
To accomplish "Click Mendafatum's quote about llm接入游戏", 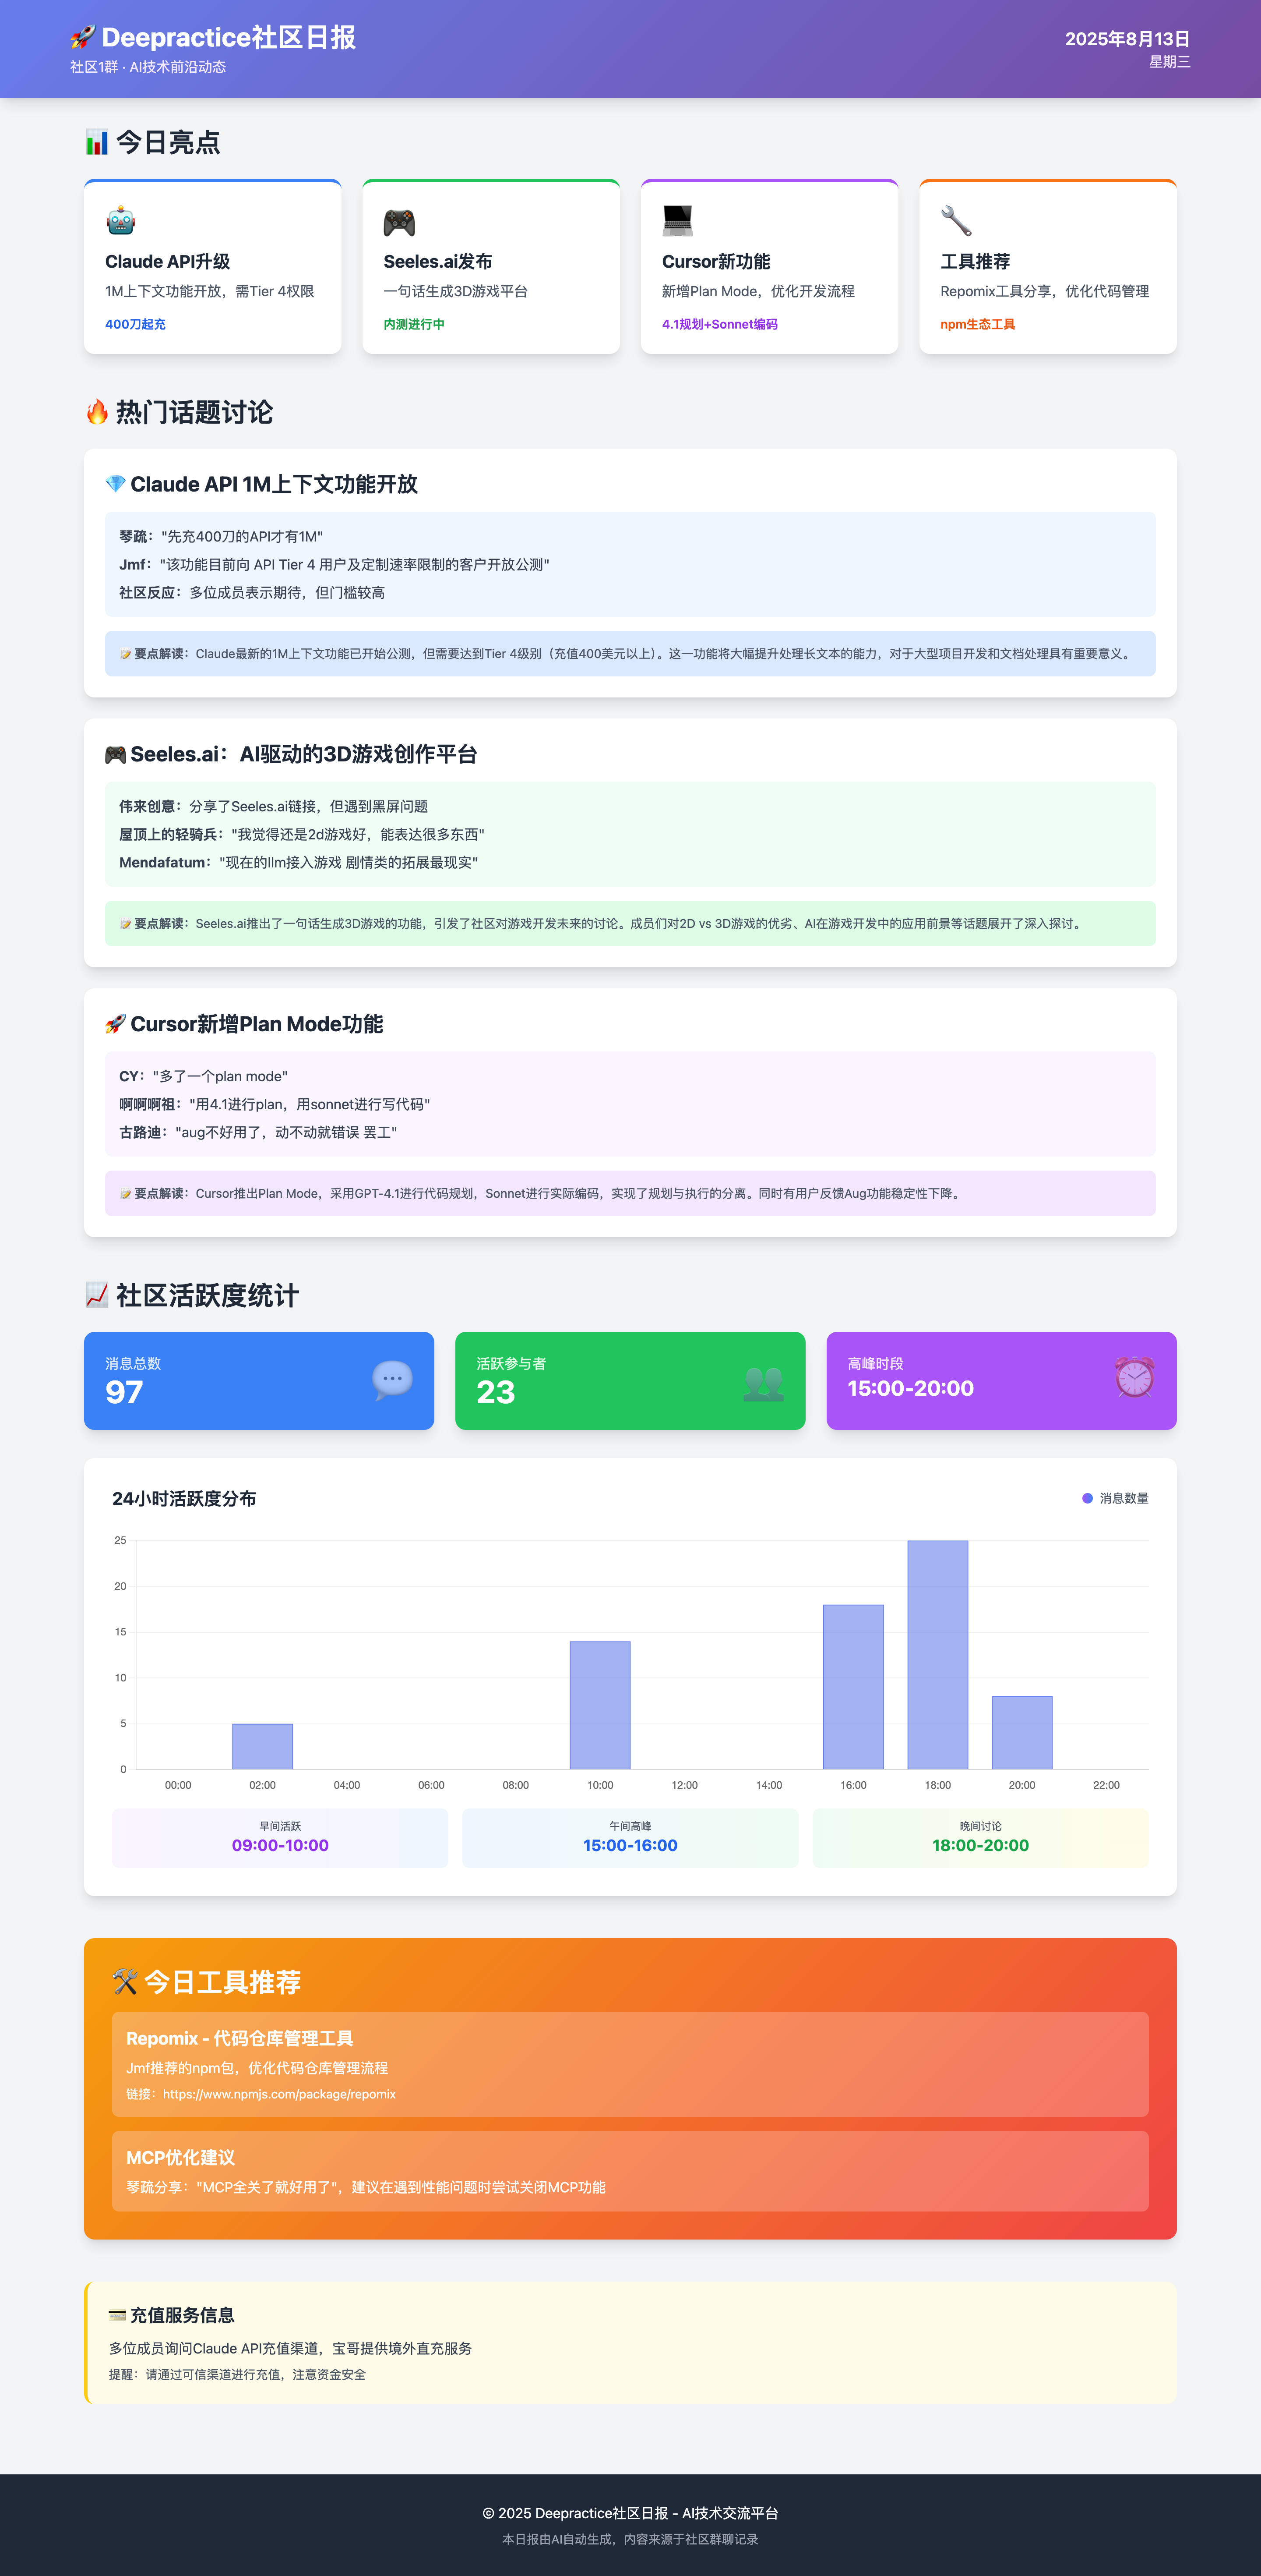I will (x=299, y=863).
